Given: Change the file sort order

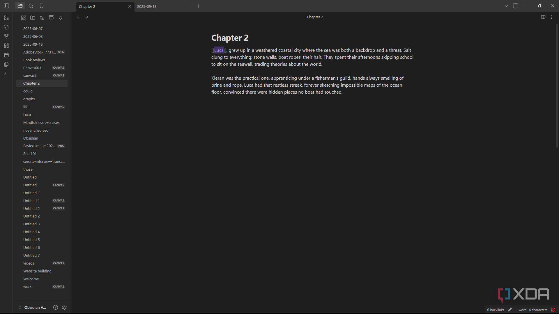Looking at the screenshot, I should (42, 18).
